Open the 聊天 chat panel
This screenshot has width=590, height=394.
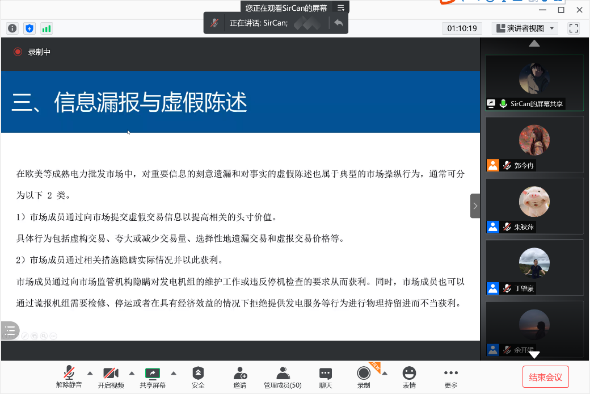click(325, 378)
